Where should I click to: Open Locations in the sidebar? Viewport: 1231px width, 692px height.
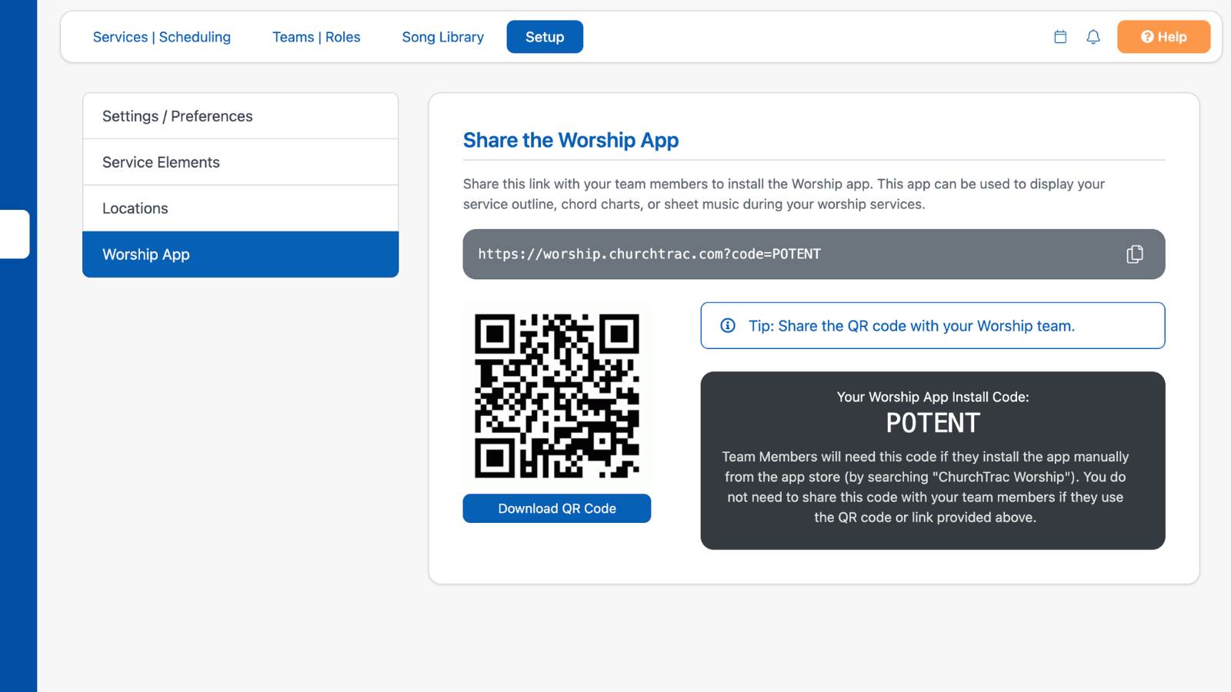241,208
